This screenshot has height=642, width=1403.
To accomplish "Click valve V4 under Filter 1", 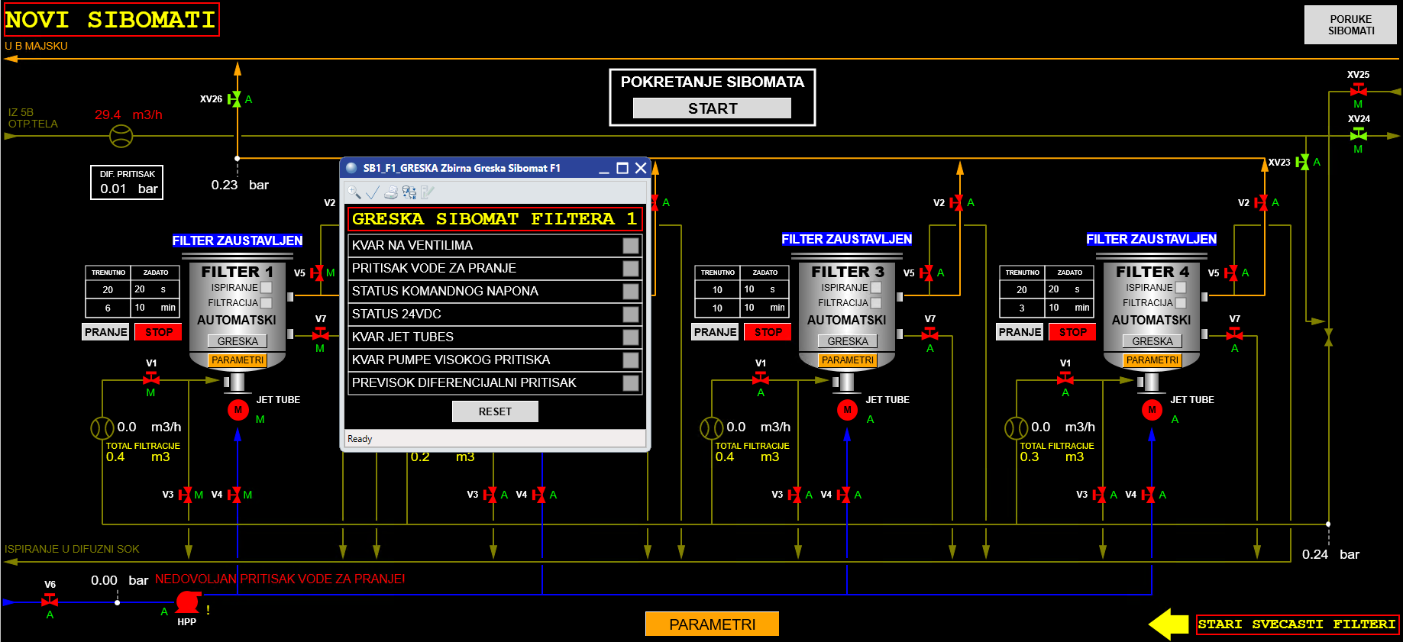I will (234, 495).
